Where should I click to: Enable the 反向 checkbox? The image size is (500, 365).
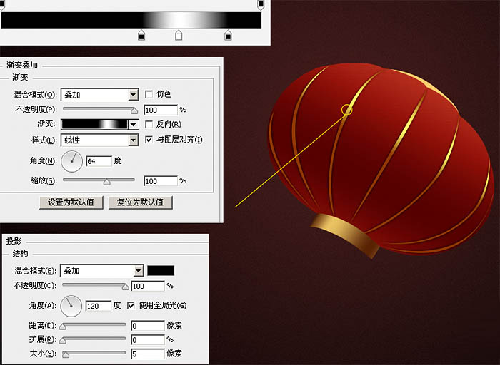pyautogui.click(x=149, y=124)
